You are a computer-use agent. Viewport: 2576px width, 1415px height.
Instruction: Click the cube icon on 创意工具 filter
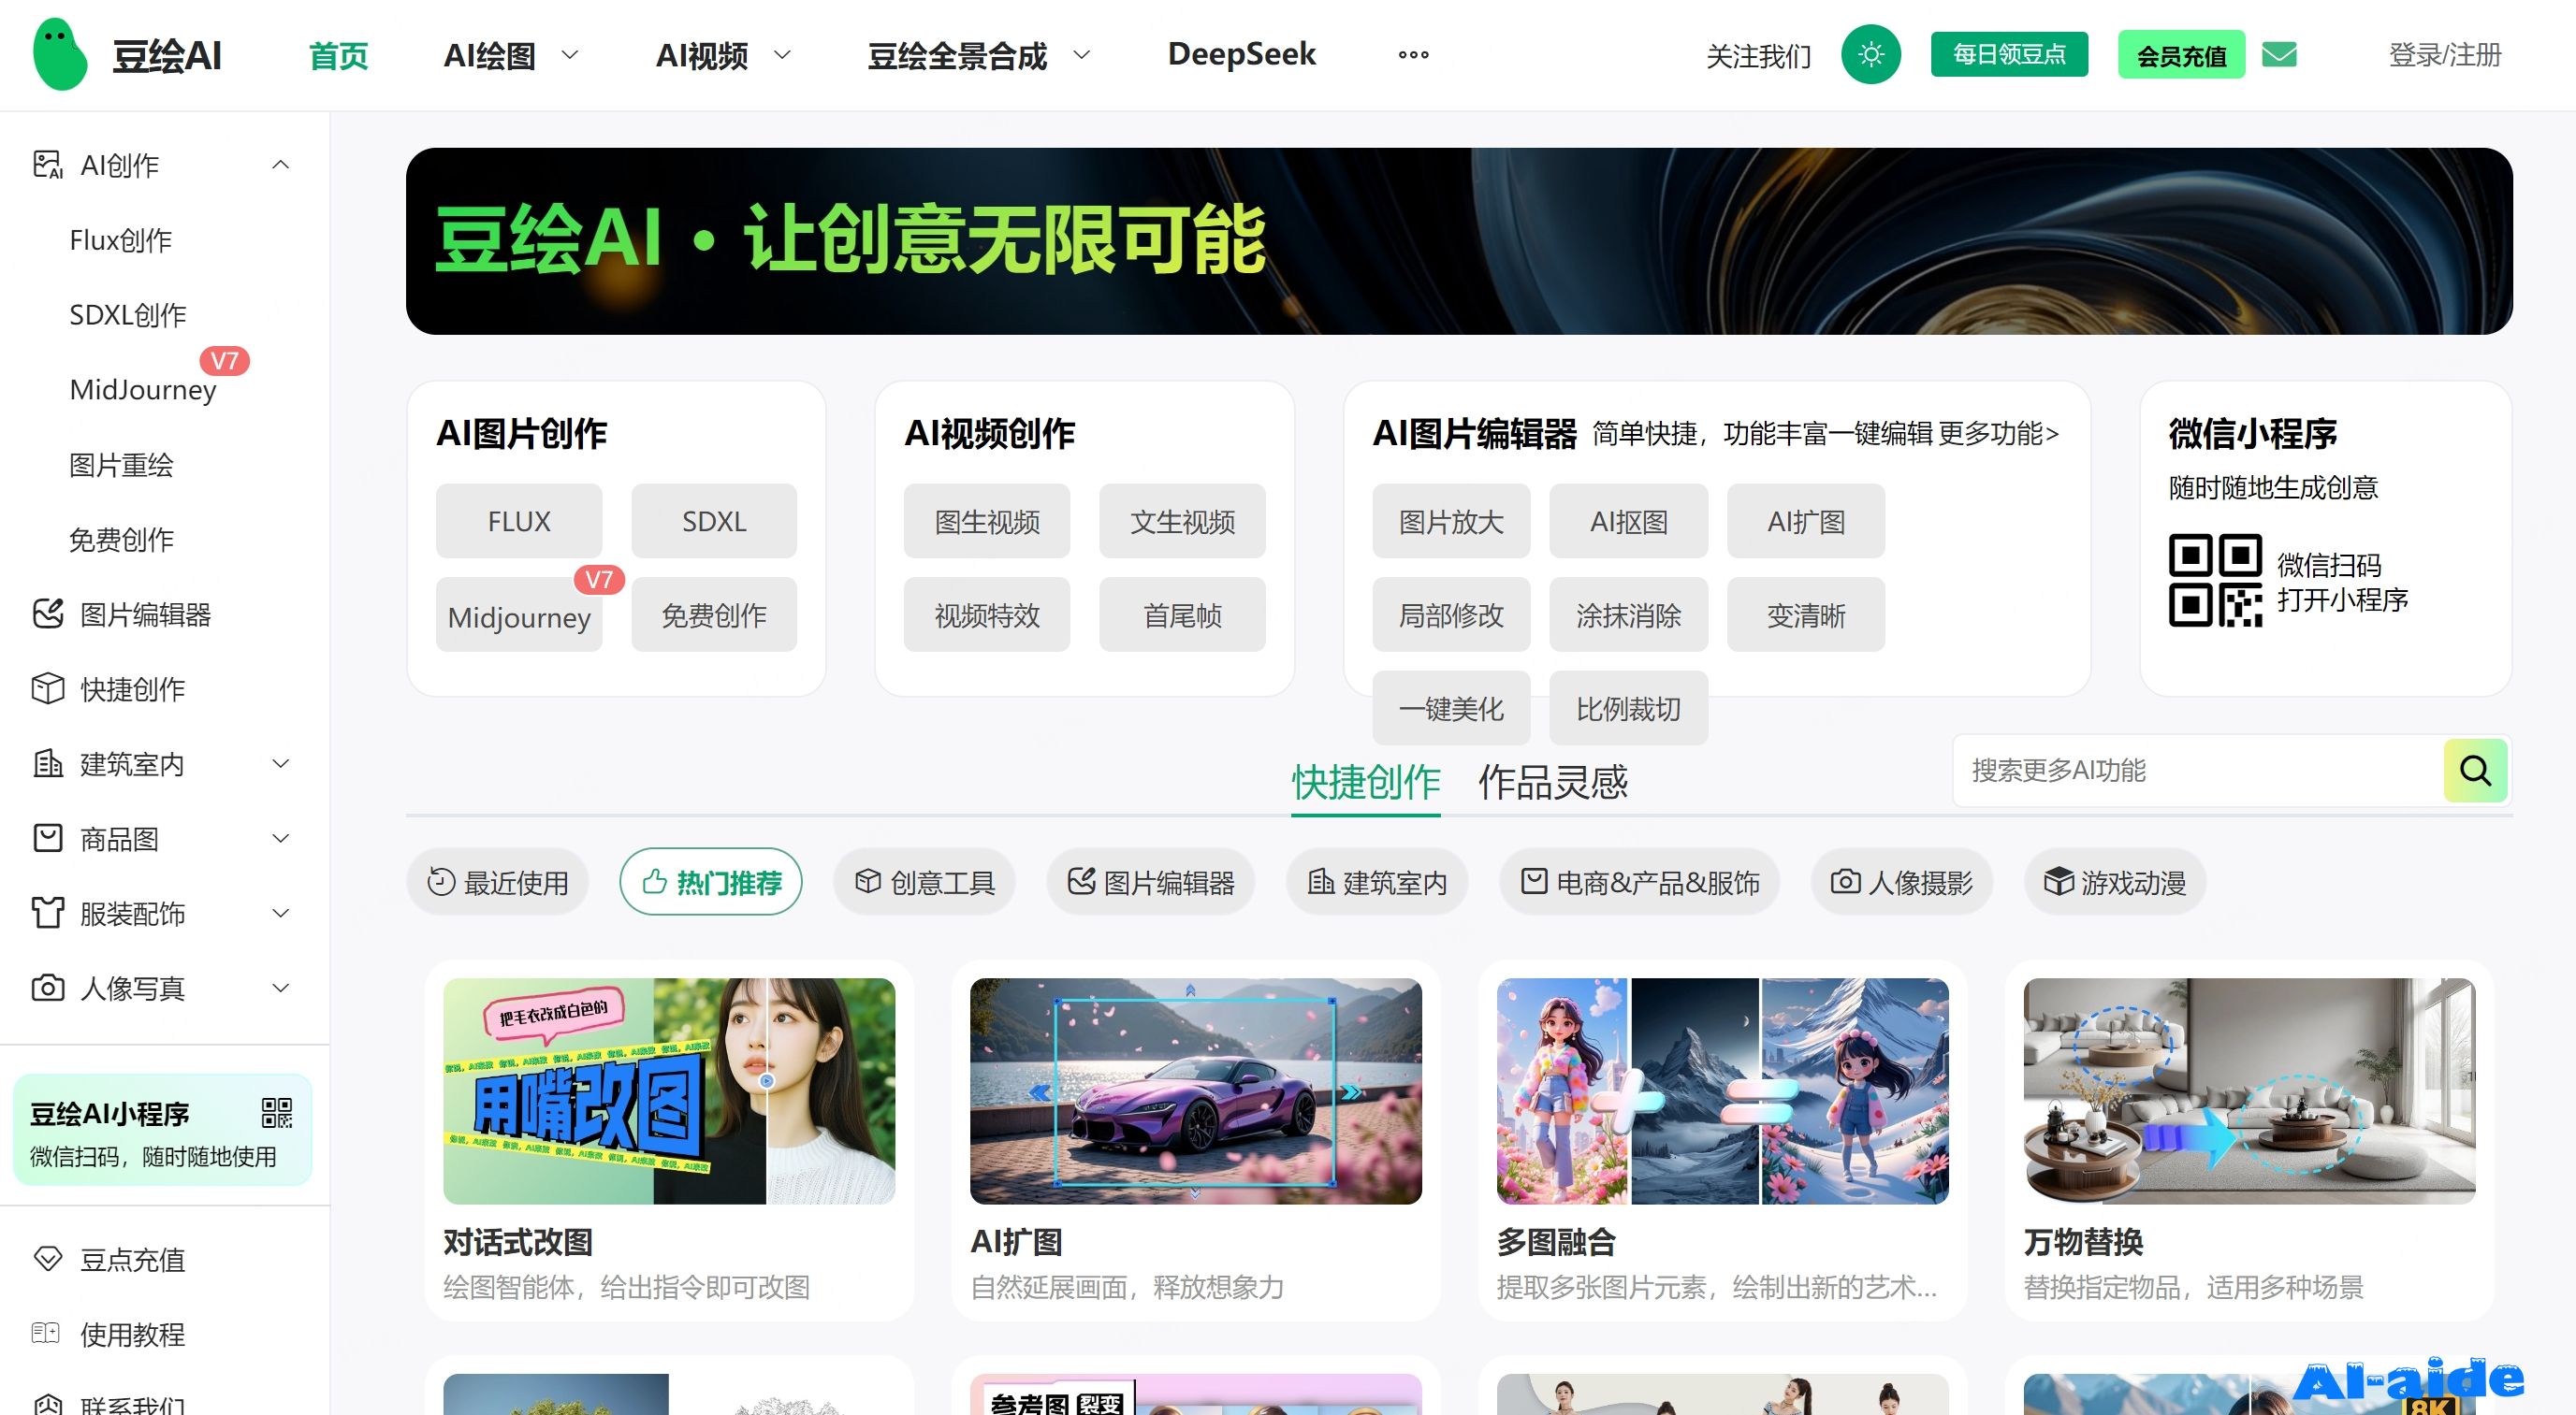[868, 881]
